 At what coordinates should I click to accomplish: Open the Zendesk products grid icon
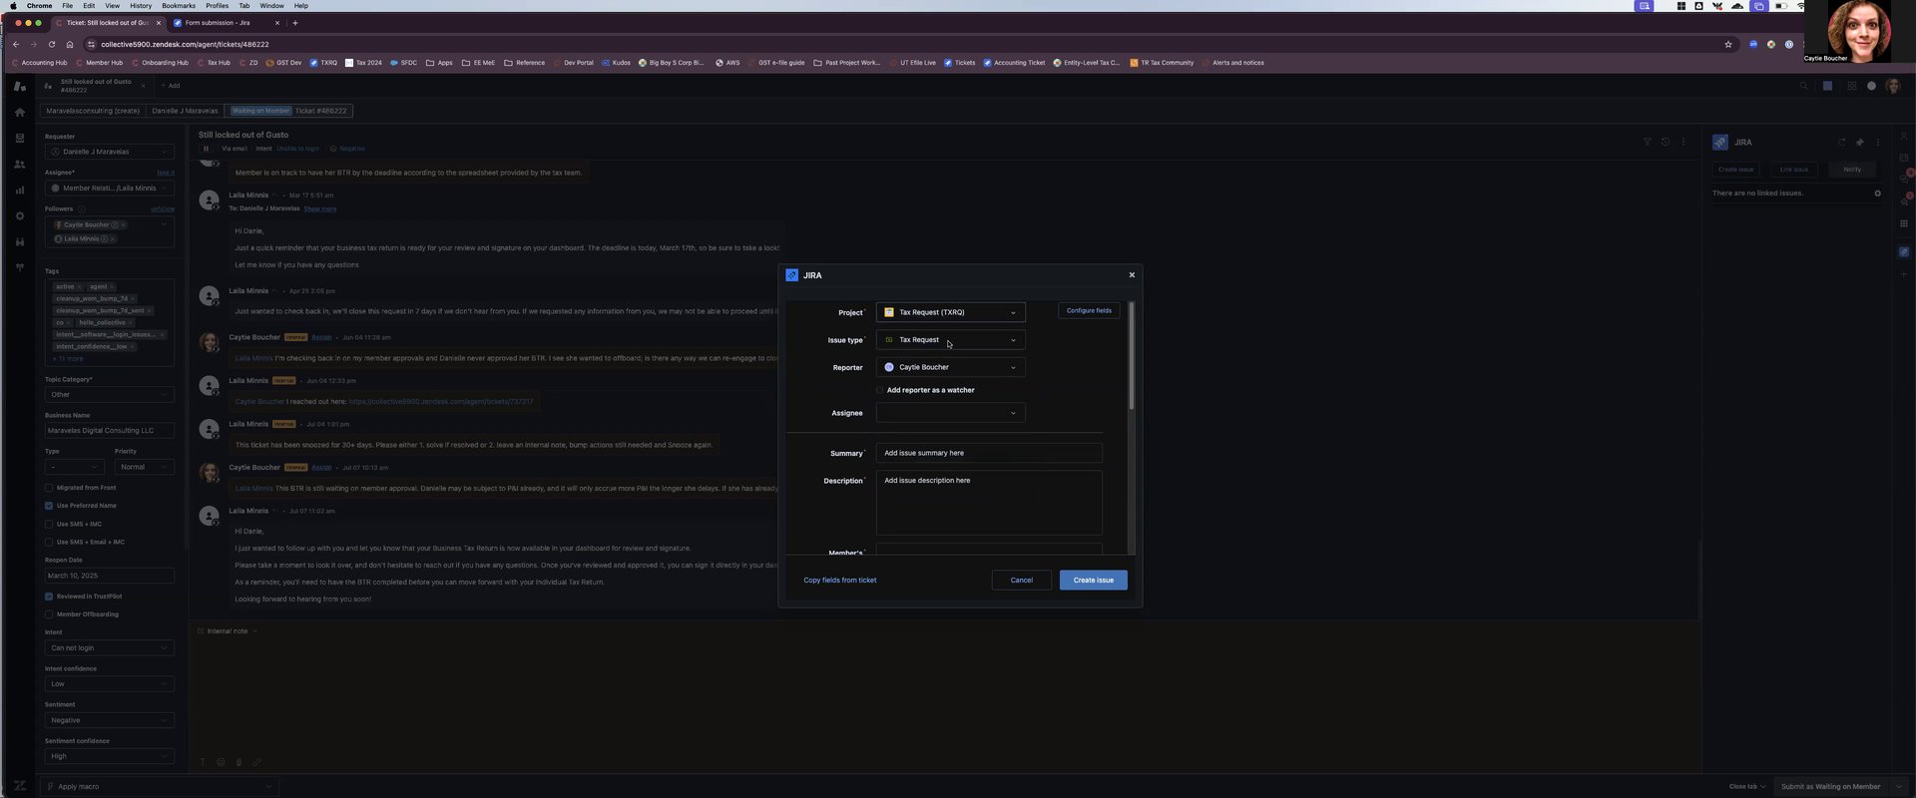click(1851, 86)
